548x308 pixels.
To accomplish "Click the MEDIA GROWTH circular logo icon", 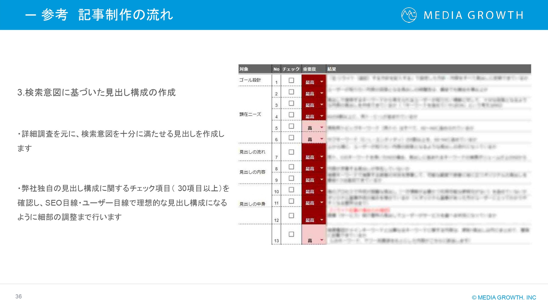I will 410,16.
